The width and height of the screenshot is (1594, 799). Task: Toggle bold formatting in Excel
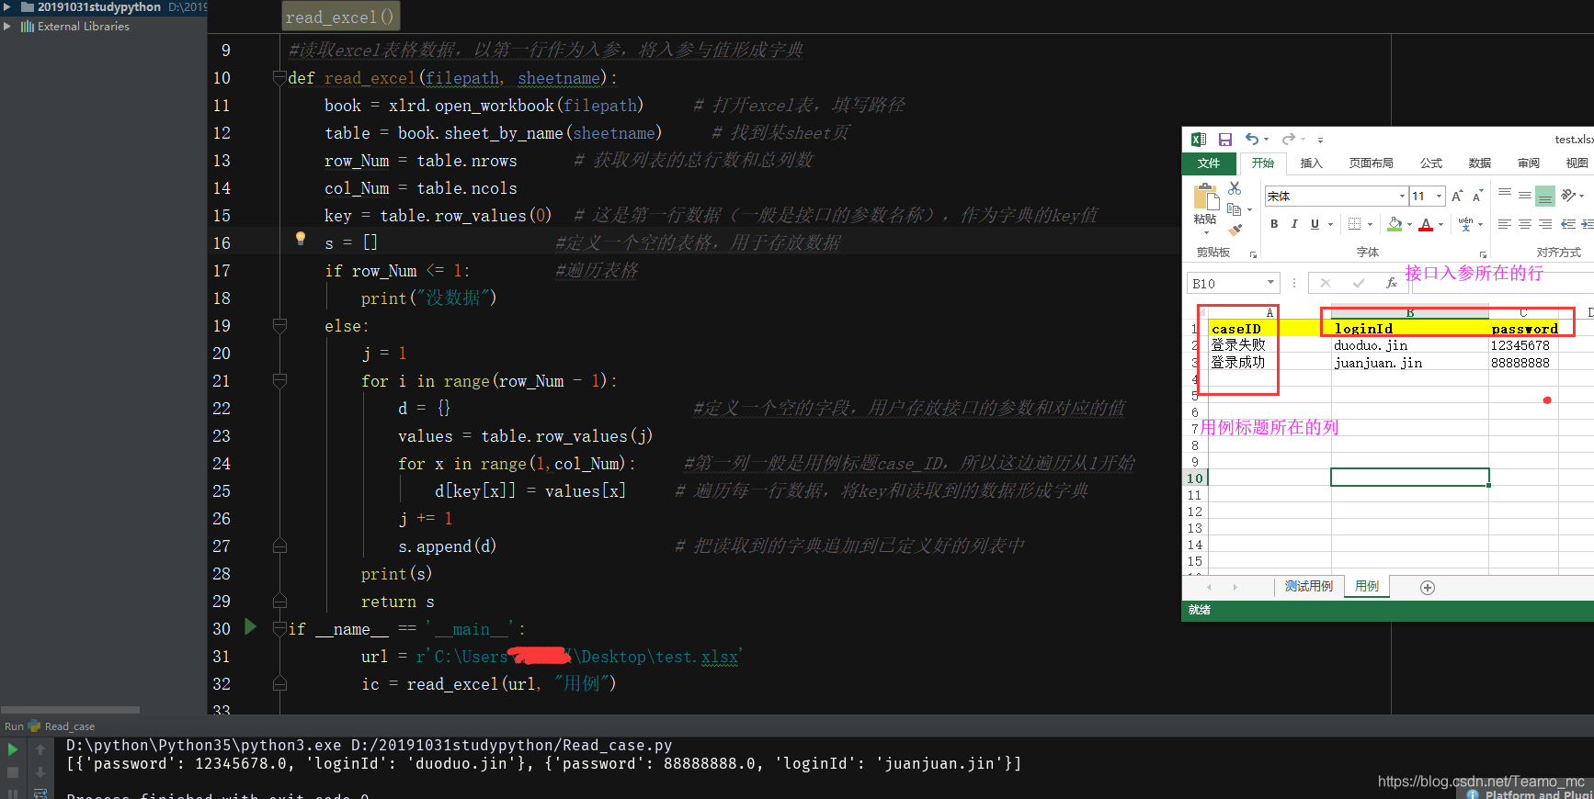pos(1274,224)
